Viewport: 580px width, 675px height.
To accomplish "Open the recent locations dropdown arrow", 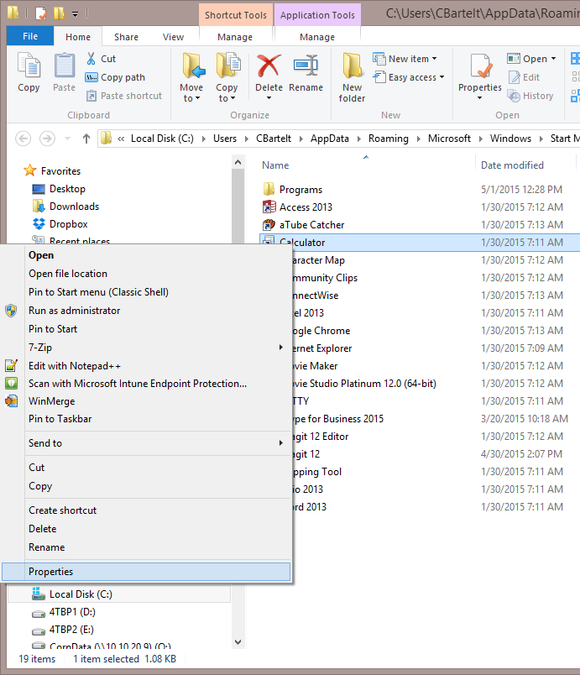I will click(67, 139).
